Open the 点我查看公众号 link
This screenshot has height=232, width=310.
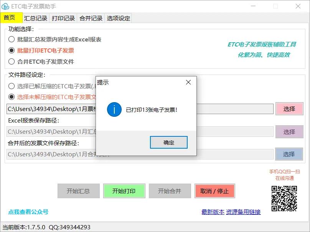click(x=28, y=212)
